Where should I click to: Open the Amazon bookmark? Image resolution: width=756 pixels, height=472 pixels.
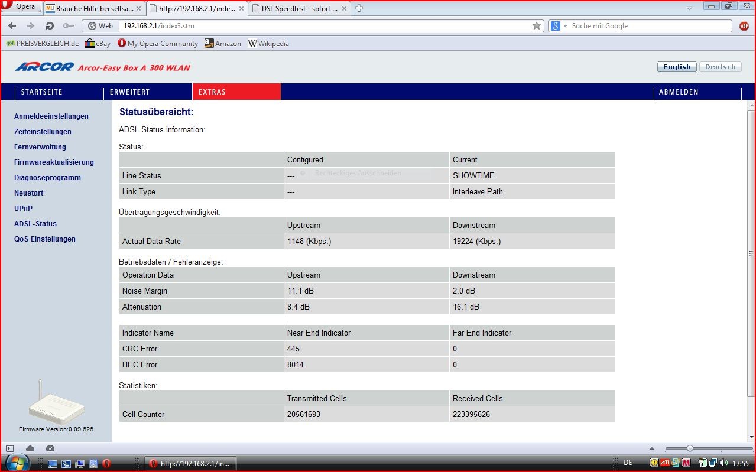click(223, 43)
